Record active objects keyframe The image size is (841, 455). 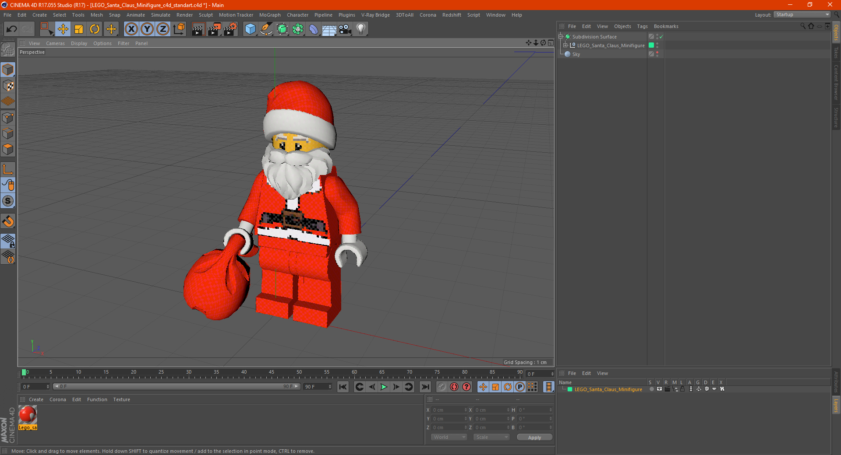click(x=442, y=387)
